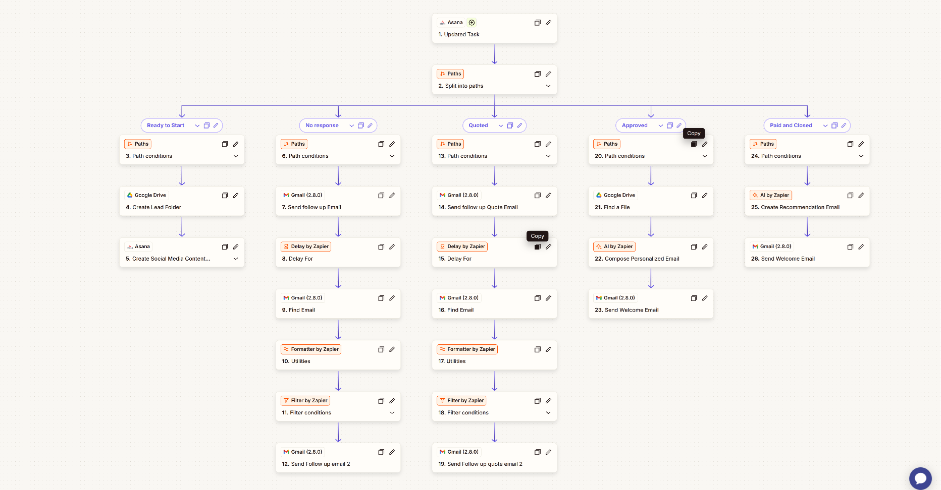Open the Create Lead Folder step

pyautogui.click(x=182, y=201)
